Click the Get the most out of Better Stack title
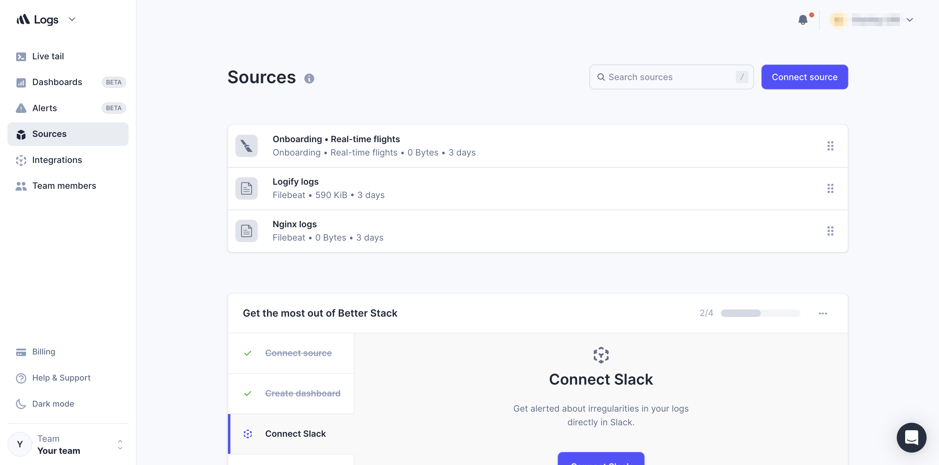This screenshot has width=939, height=465. pos(320,314)
